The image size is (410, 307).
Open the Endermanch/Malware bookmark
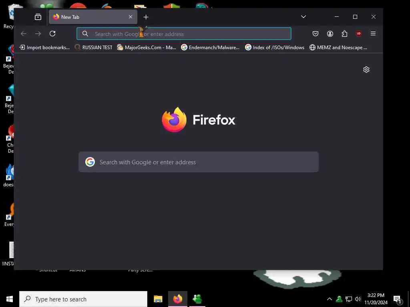[x=211, y=47]
